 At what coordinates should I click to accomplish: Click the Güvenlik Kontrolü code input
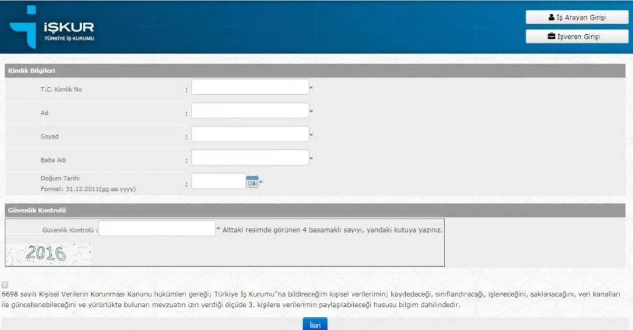[x=157, y=228]
